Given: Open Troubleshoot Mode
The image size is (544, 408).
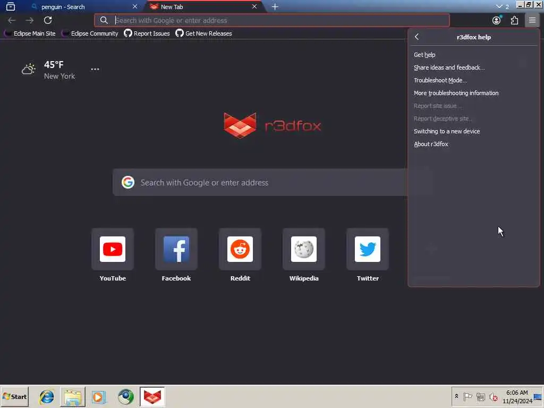Looking at the screenshot, I should [473, 81].
